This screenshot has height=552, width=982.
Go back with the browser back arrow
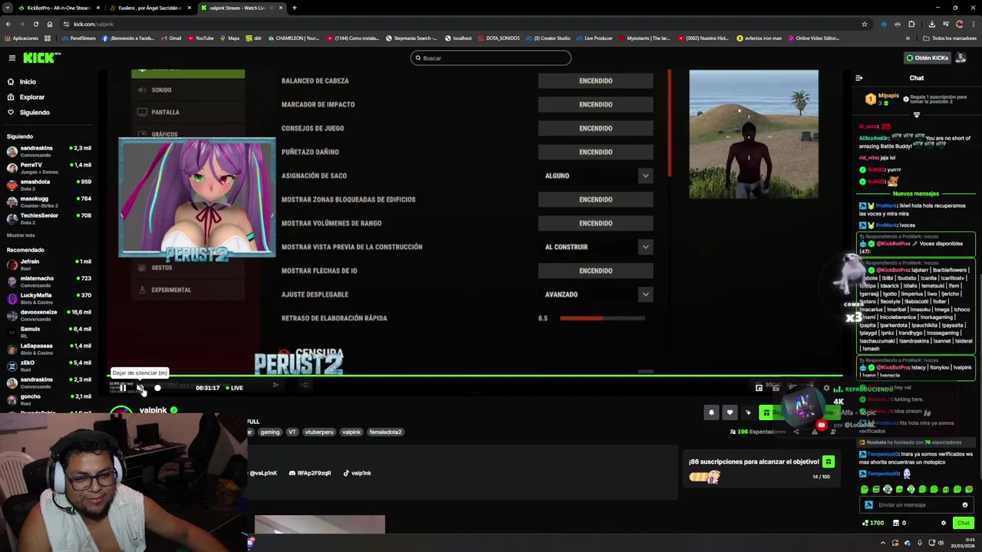pyautogui.click(x=8, y=24)
